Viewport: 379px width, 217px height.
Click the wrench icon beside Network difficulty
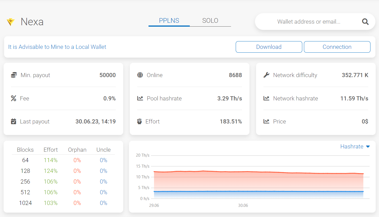tap(266, 75)
